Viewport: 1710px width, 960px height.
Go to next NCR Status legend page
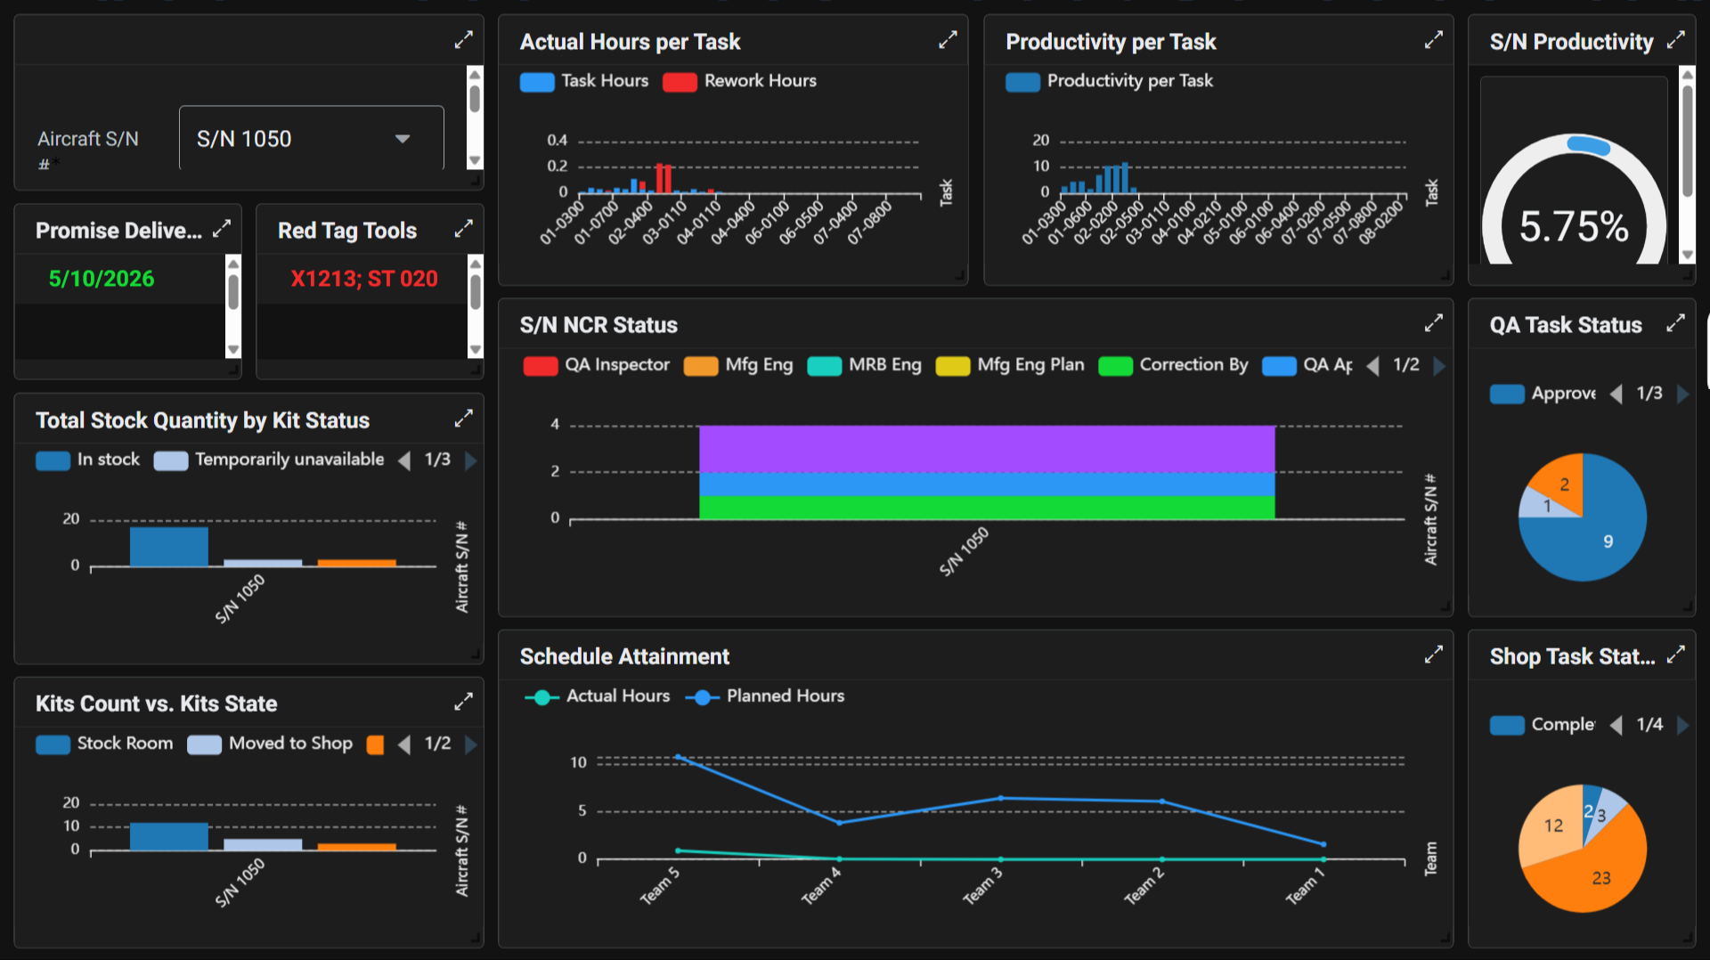coord(1439,366)
